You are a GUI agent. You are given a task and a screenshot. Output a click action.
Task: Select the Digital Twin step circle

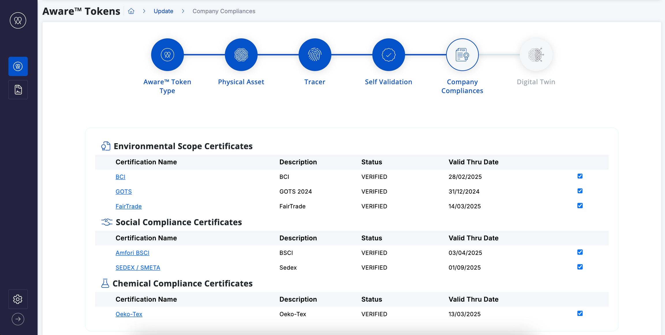[536, 55]
